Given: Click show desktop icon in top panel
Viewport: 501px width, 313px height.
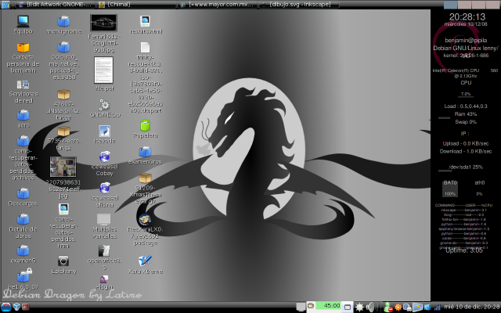Looking at the screenshot, I should pos(5,5).
